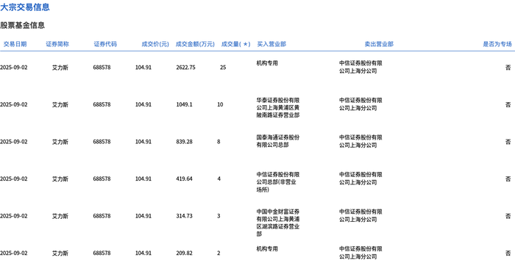This screenshot has height=274, width=515.
Task: Click the 1049.1 transaction amount cell
Action: tap(184, 104)
